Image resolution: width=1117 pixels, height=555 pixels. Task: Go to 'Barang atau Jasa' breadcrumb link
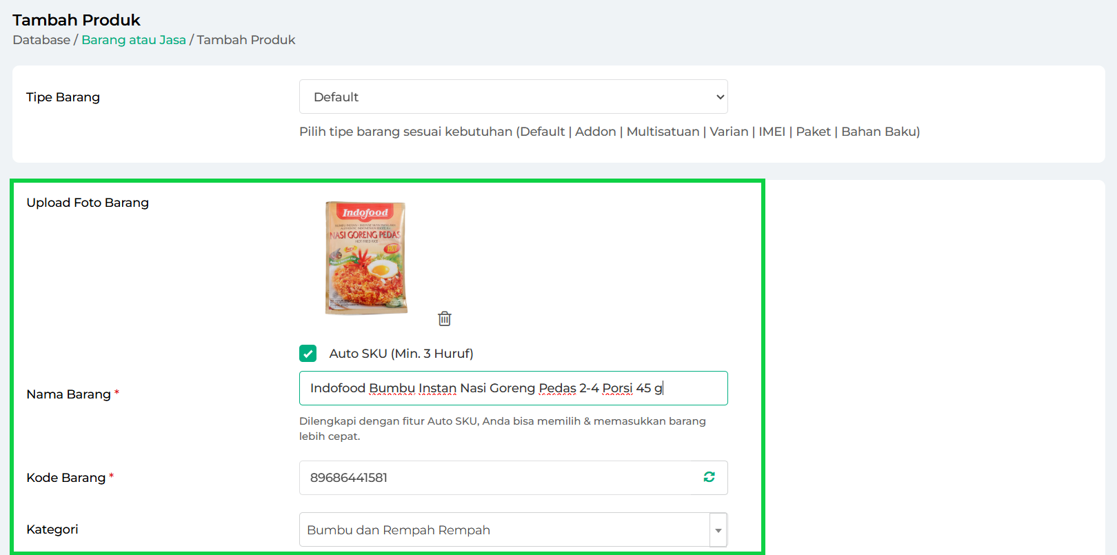134,40
